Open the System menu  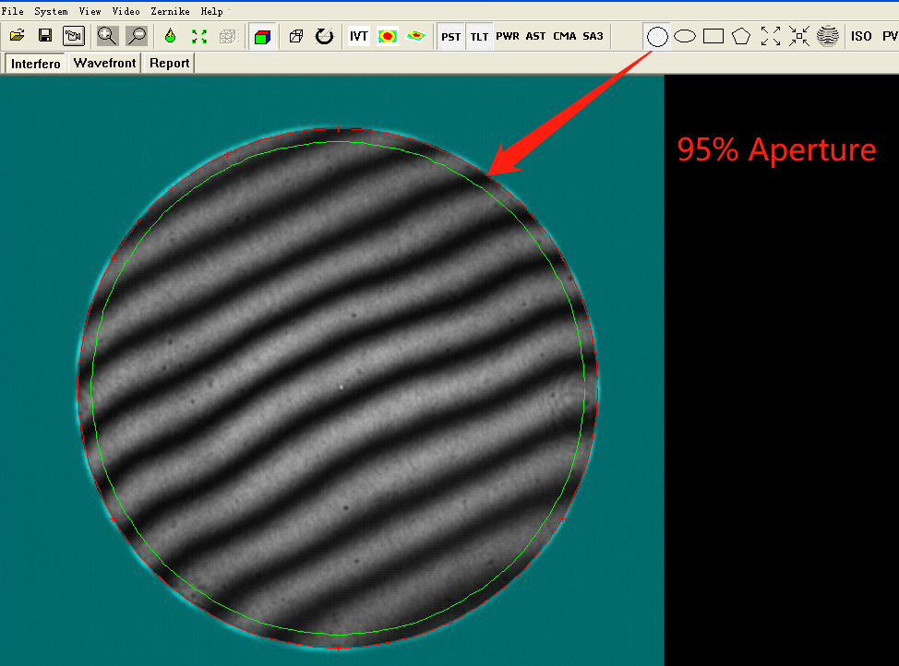click(51, 11)
